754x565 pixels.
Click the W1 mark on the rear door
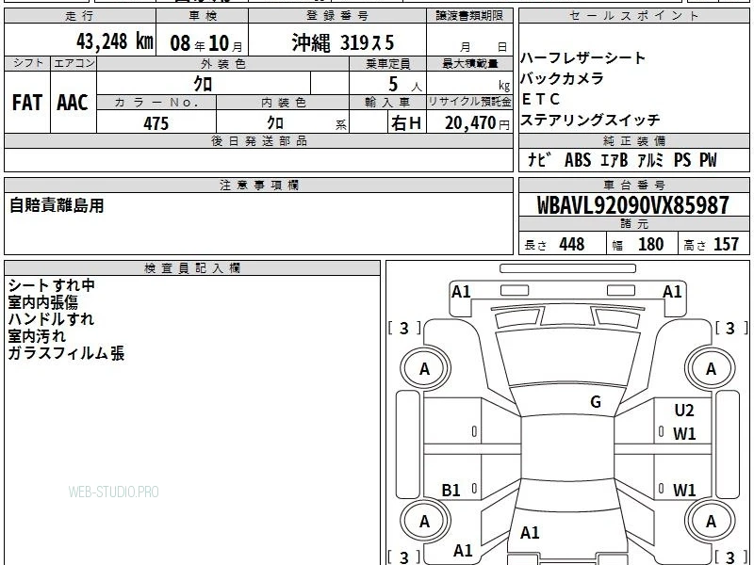(684, 490)
